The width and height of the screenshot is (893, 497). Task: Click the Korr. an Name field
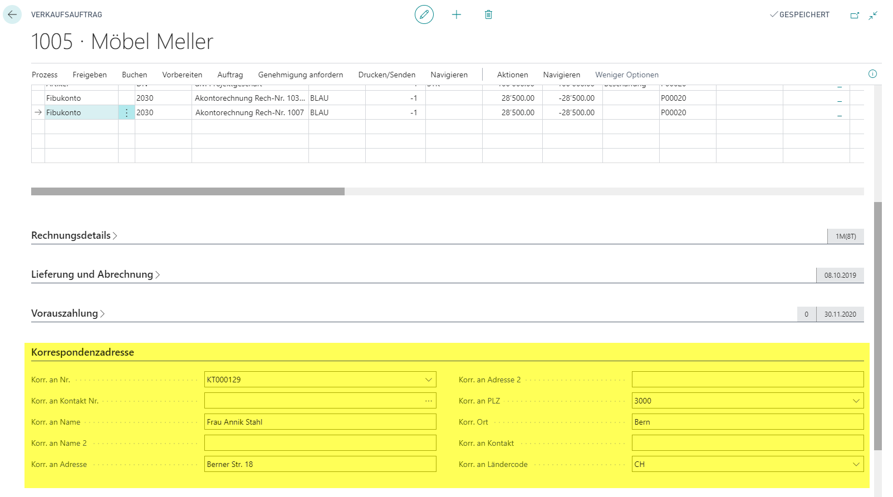click(x=320, y=422)
